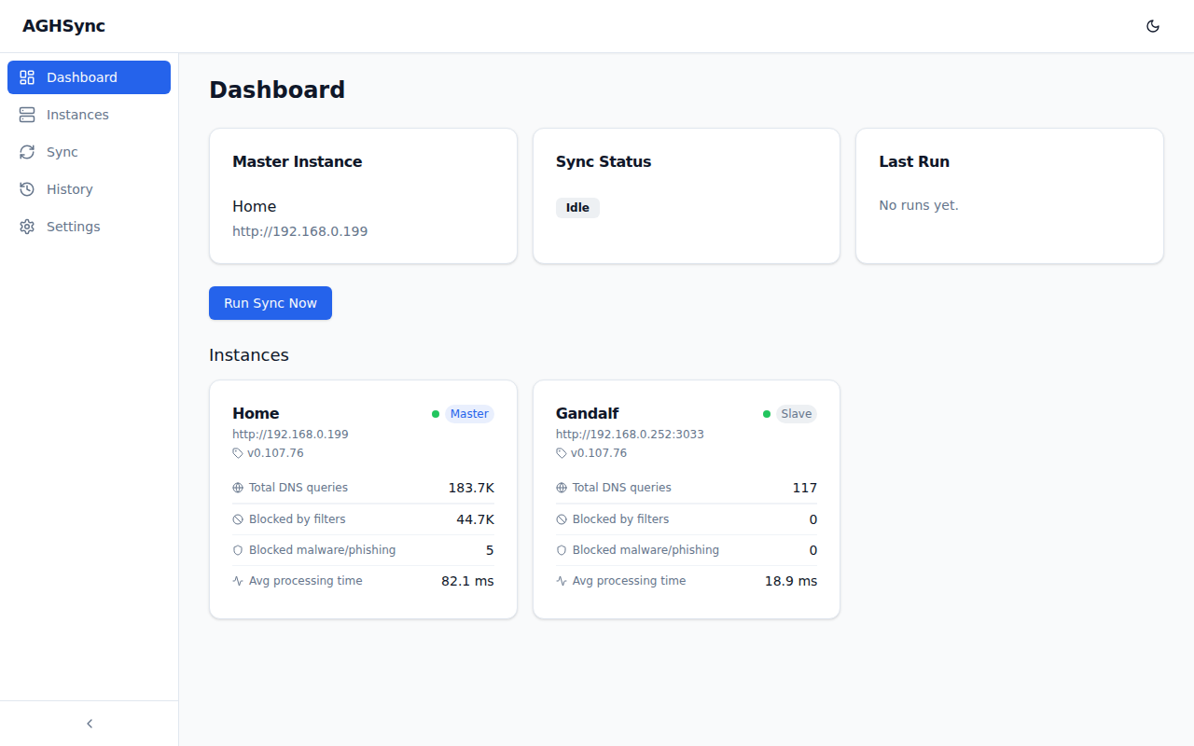
Task: Click the History clock icon in the sidebar
Action: (27, 189)
